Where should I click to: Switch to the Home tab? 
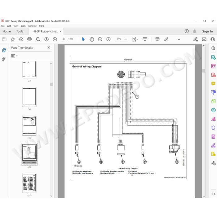[7, 31]
